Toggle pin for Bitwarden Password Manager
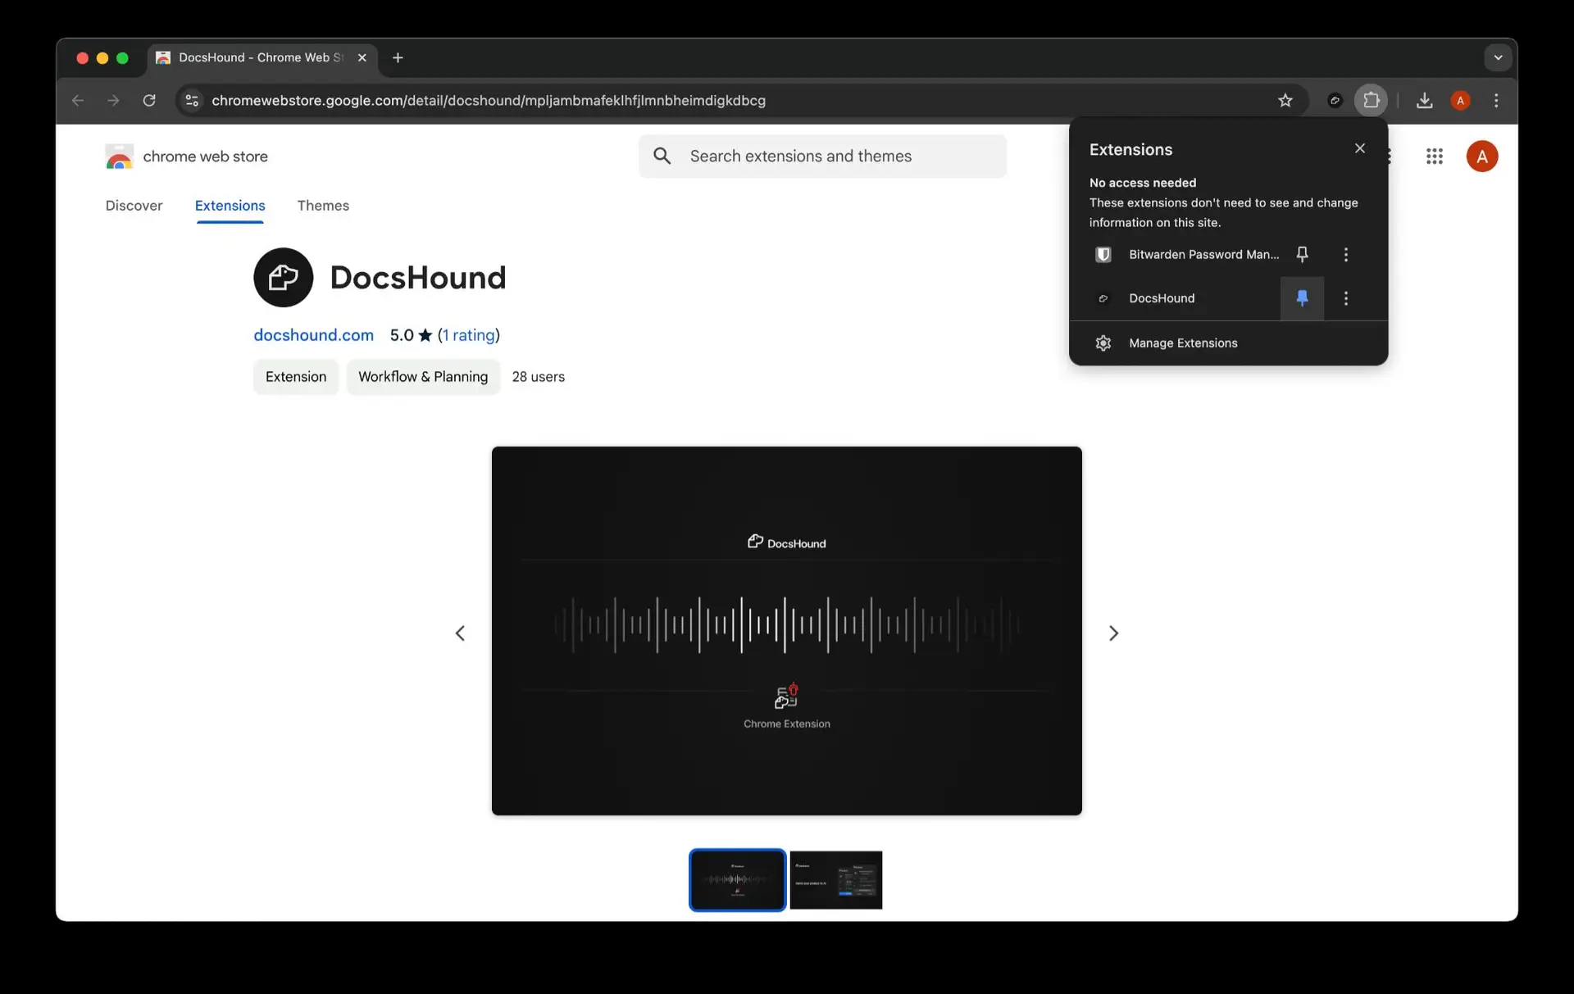 (1303, 254)
